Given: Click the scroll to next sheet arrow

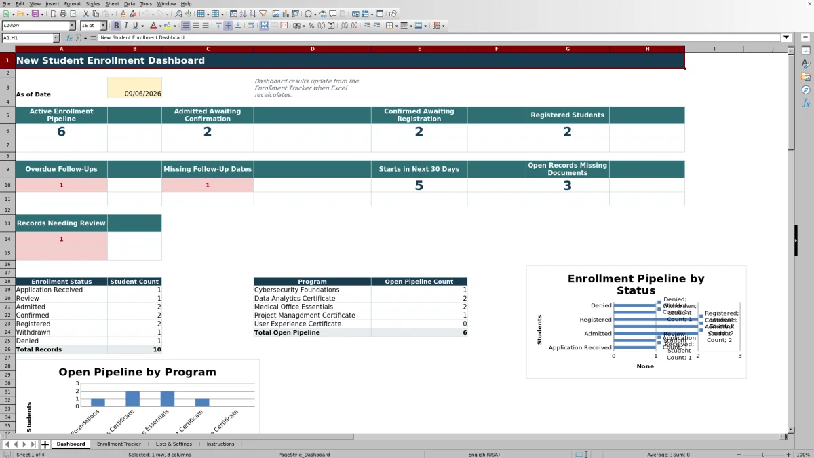Looking at the screenshot, I should tap(24, 444).
